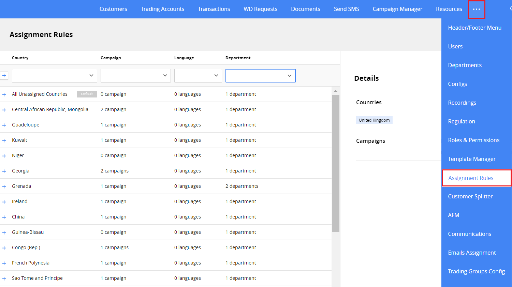Click the plus icon next to Guadeloupe

coord(4,124)
